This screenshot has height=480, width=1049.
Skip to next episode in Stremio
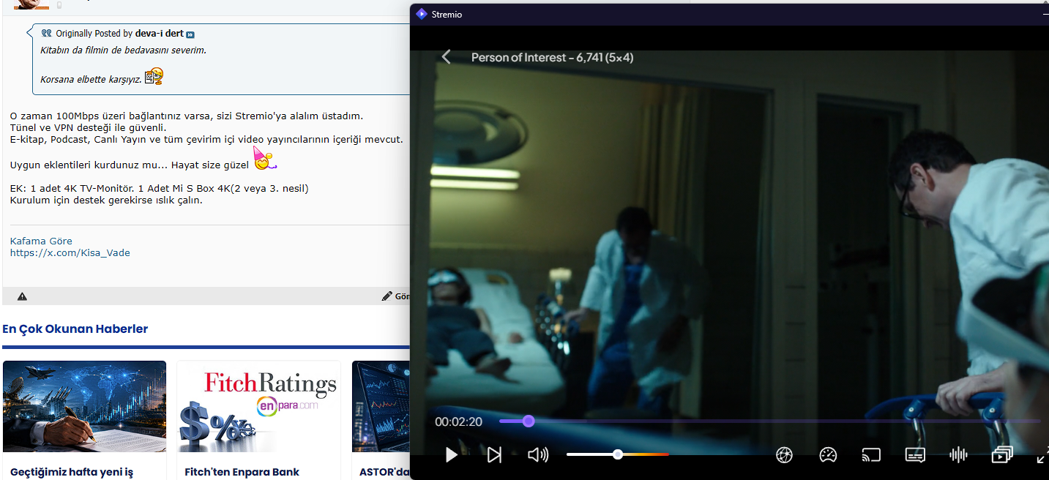tap(495, 455)
